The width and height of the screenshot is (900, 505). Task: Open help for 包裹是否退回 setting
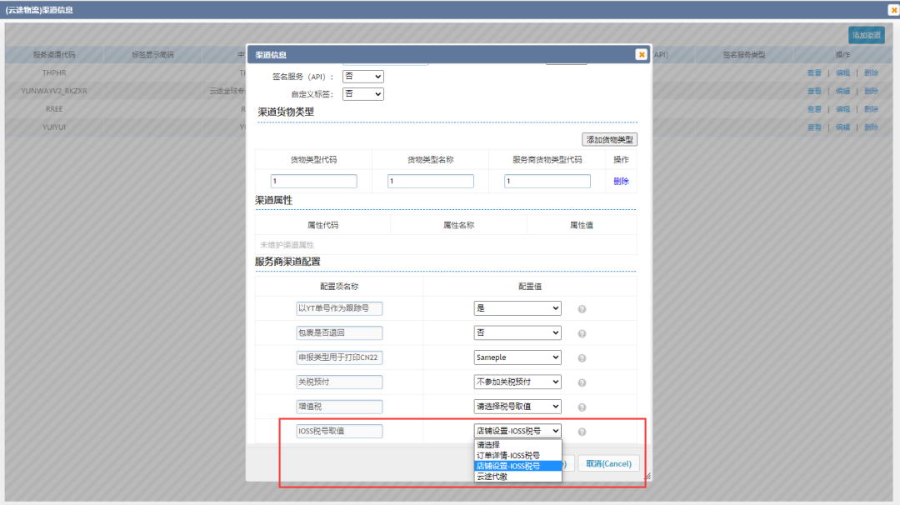click(x=582, y=332)
